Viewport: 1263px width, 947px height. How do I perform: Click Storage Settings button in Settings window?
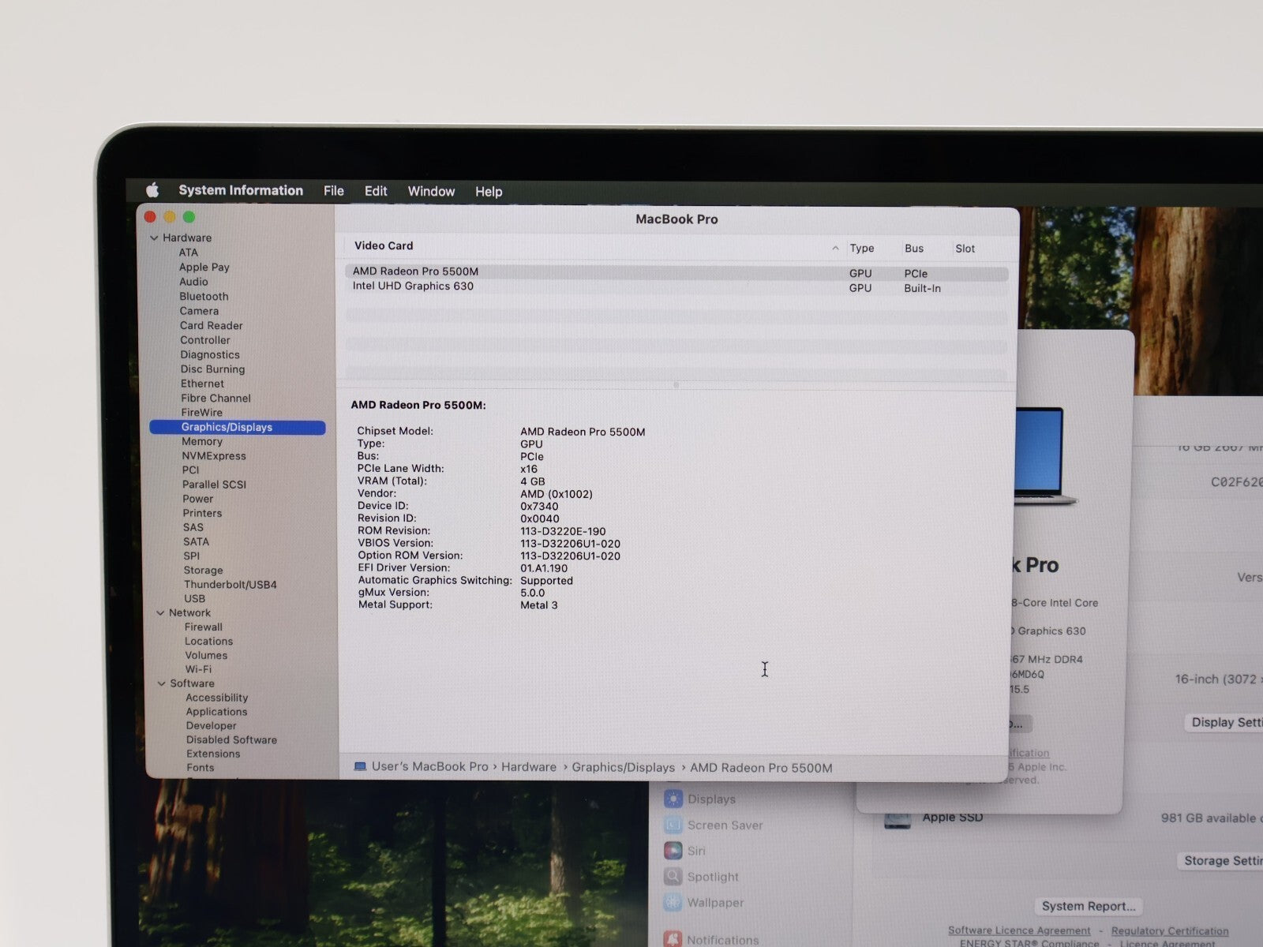[1220, 861]
